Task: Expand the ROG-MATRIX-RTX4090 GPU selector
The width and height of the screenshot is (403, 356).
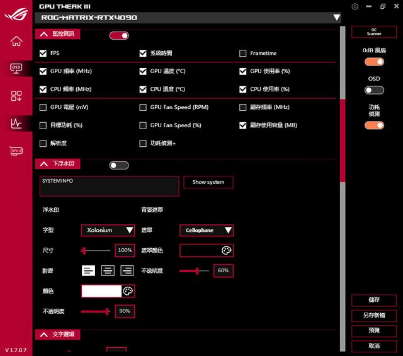Action: pos(336,18)
